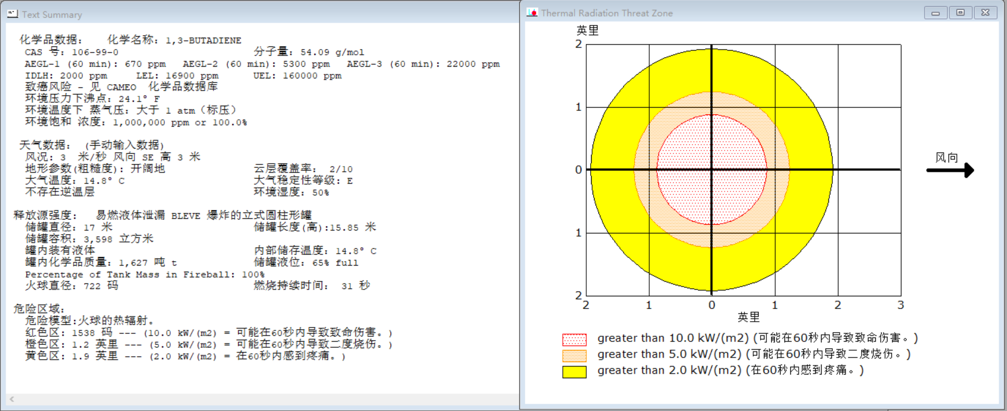Click the Thermal Radiation Threat Zone window icon

click(x=532, y=13)
